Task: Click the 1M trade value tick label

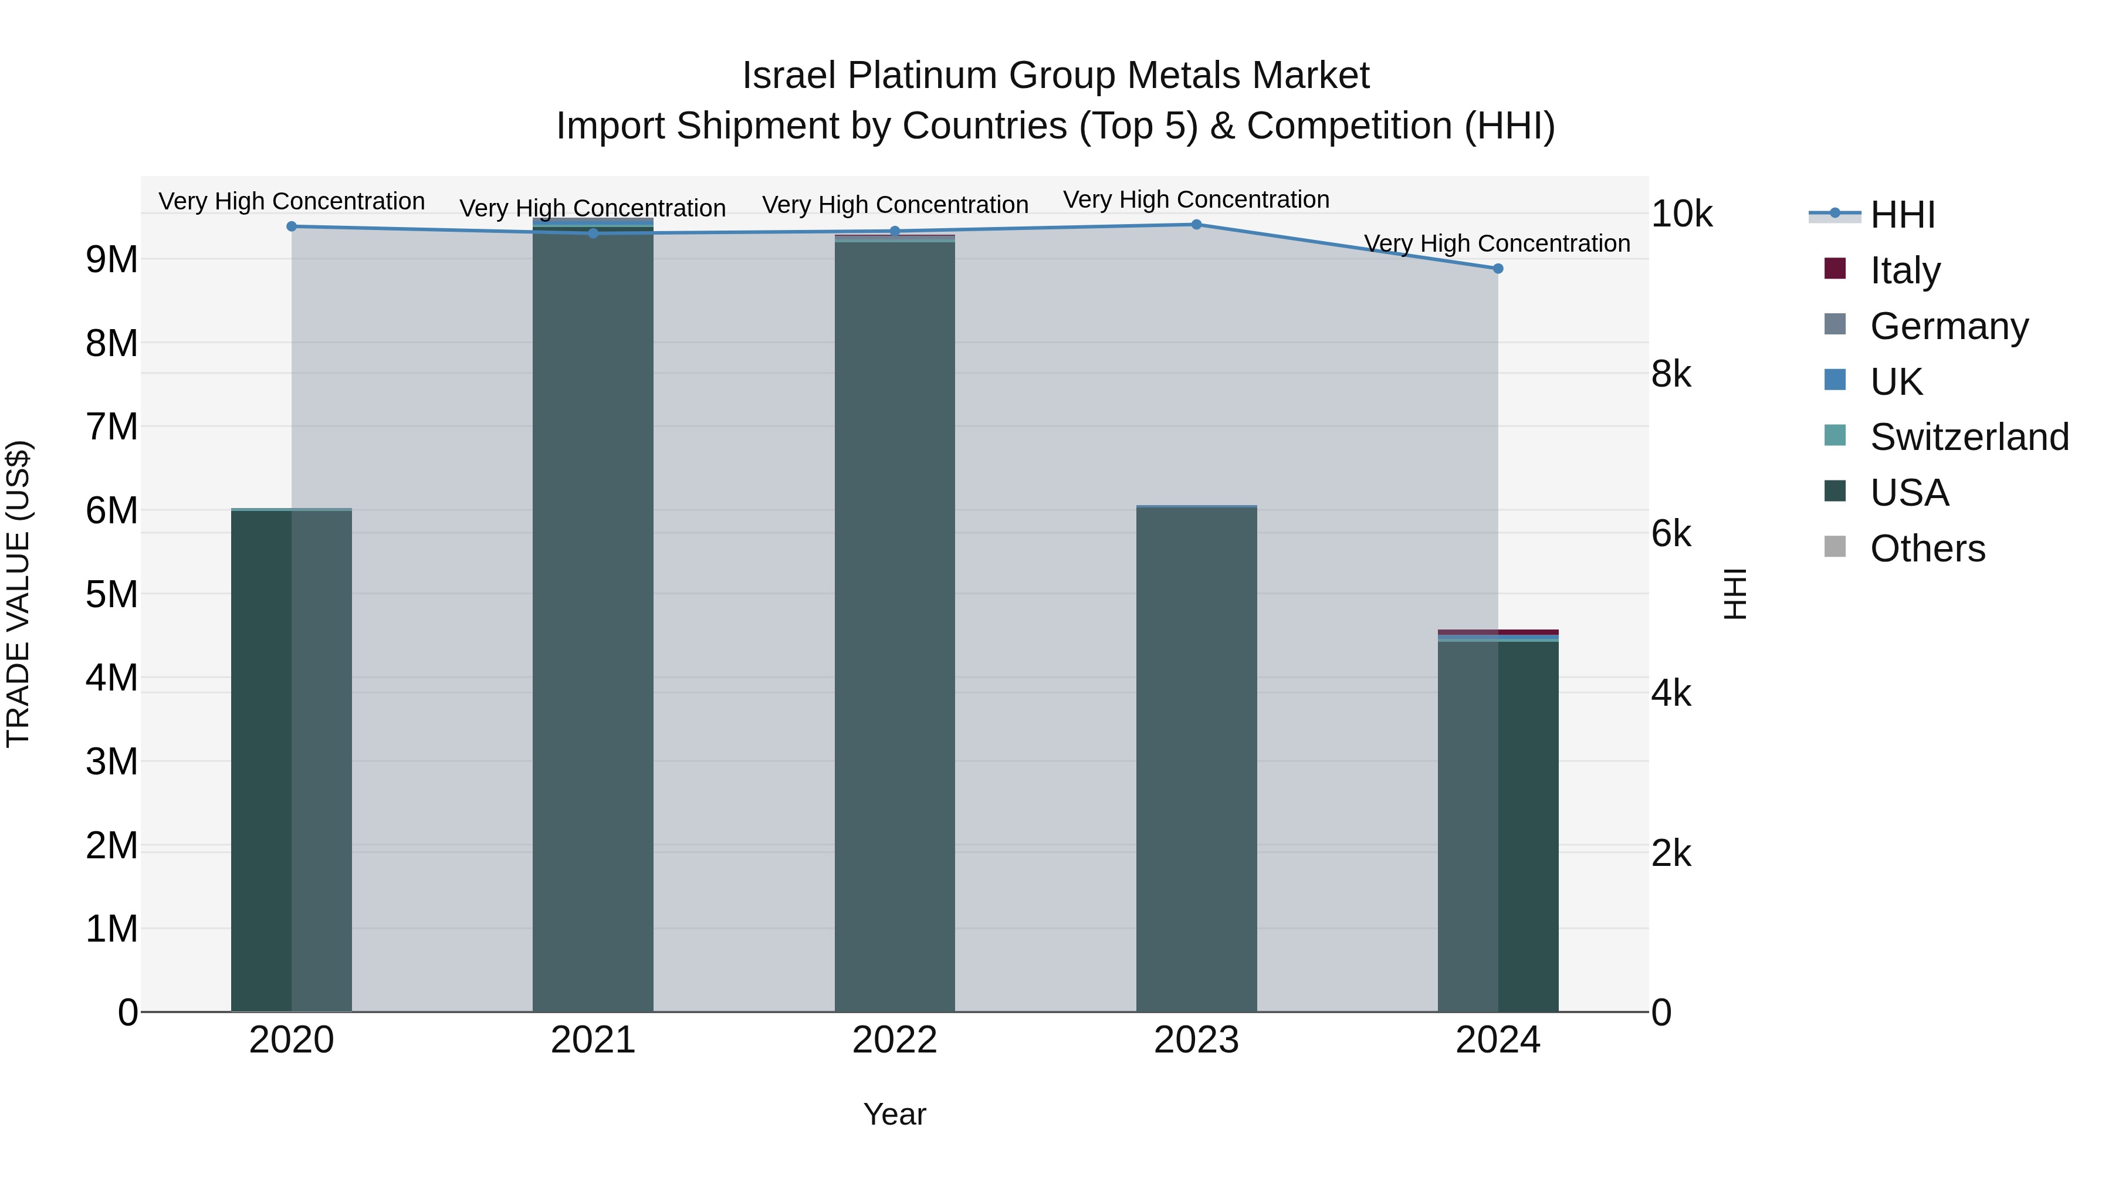Action: click(111, 929)
